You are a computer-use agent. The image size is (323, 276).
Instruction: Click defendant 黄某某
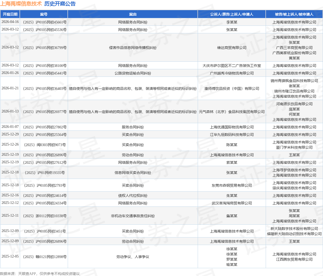coord(294,58)
